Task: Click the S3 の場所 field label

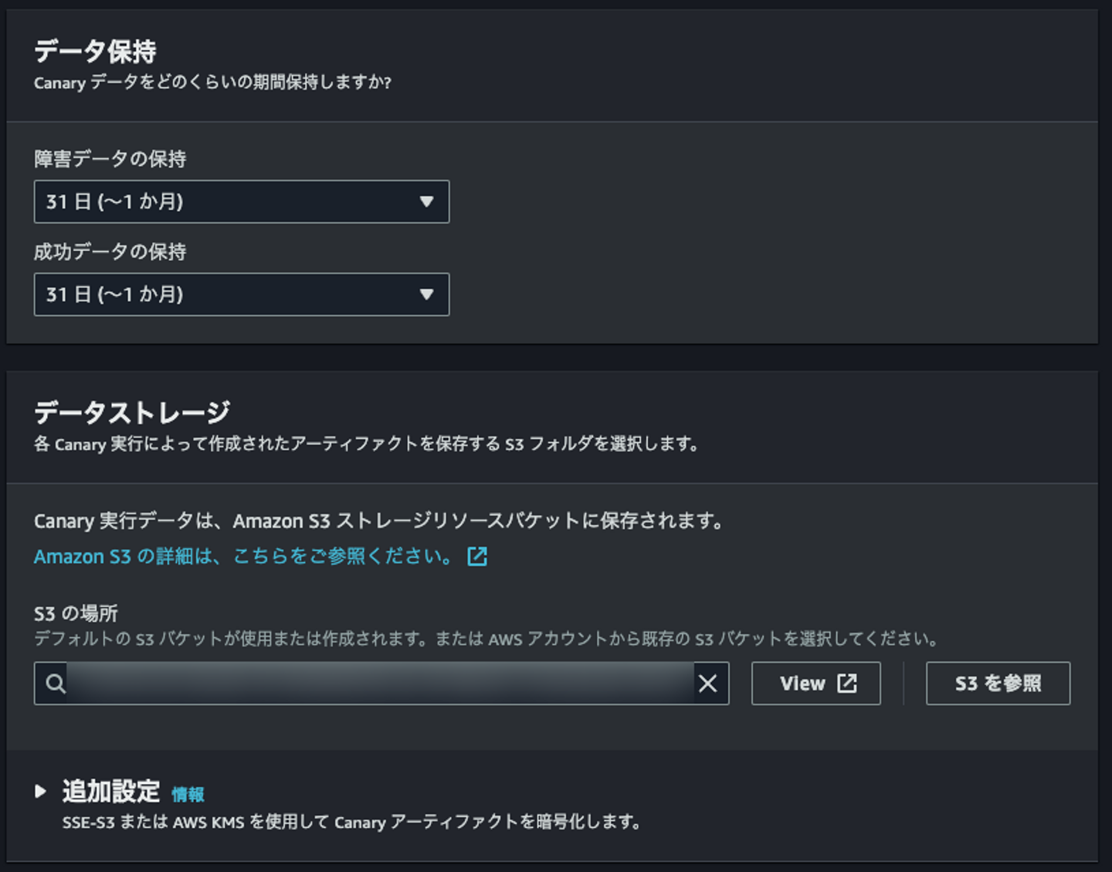Action: (76, 614)
